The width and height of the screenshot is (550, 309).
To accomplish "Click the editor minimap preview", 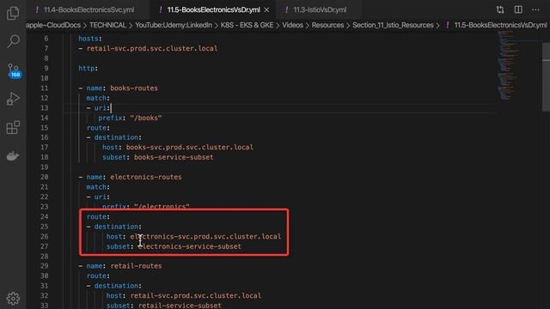I will (508, 66).
